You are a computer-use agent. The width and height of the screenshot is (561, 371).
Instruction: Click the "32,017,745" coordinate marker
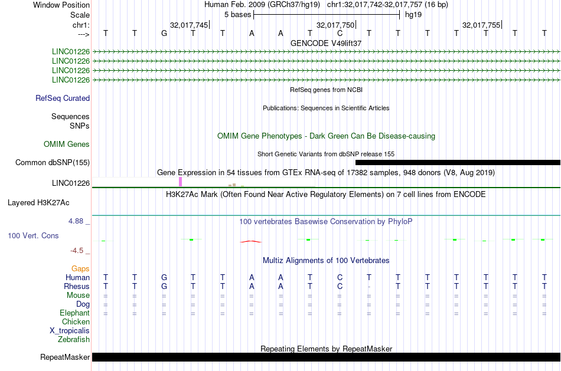(x=189, y=25)
